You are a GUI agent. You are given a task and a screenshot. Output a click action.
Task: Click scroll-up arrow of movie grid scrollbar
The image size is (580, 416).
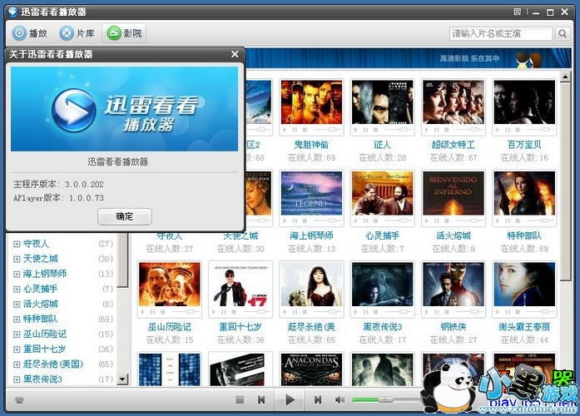point(565,77)
